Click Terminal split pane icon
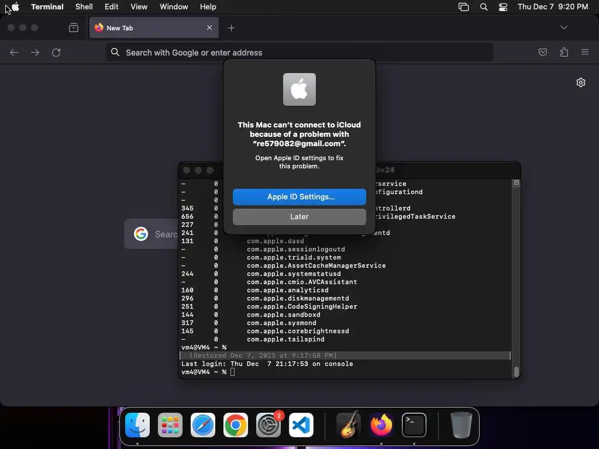The width and height of the screenshot is (599, 449). click(516, 183)
